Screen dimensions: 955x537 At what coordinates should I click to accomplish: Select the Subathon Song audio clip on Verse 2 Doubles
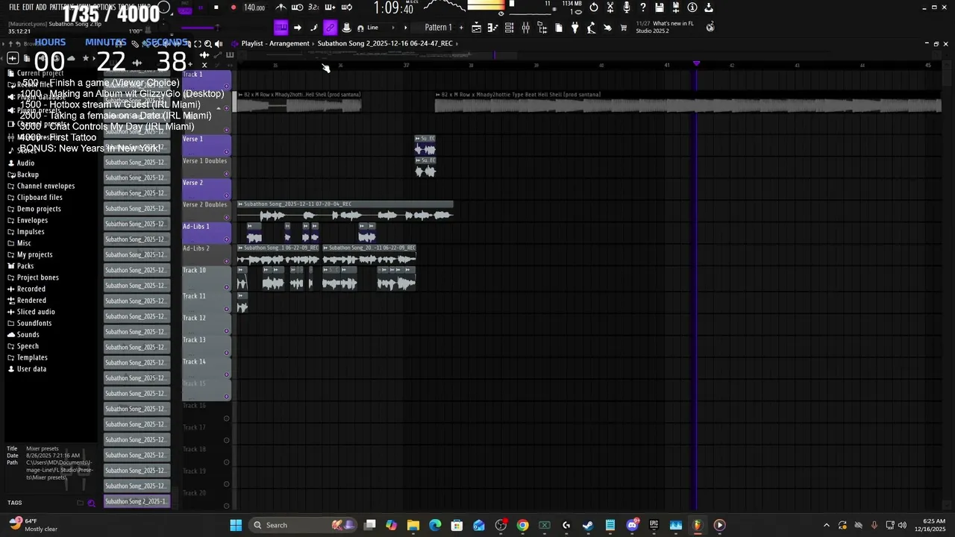click(x=345, y=211)
